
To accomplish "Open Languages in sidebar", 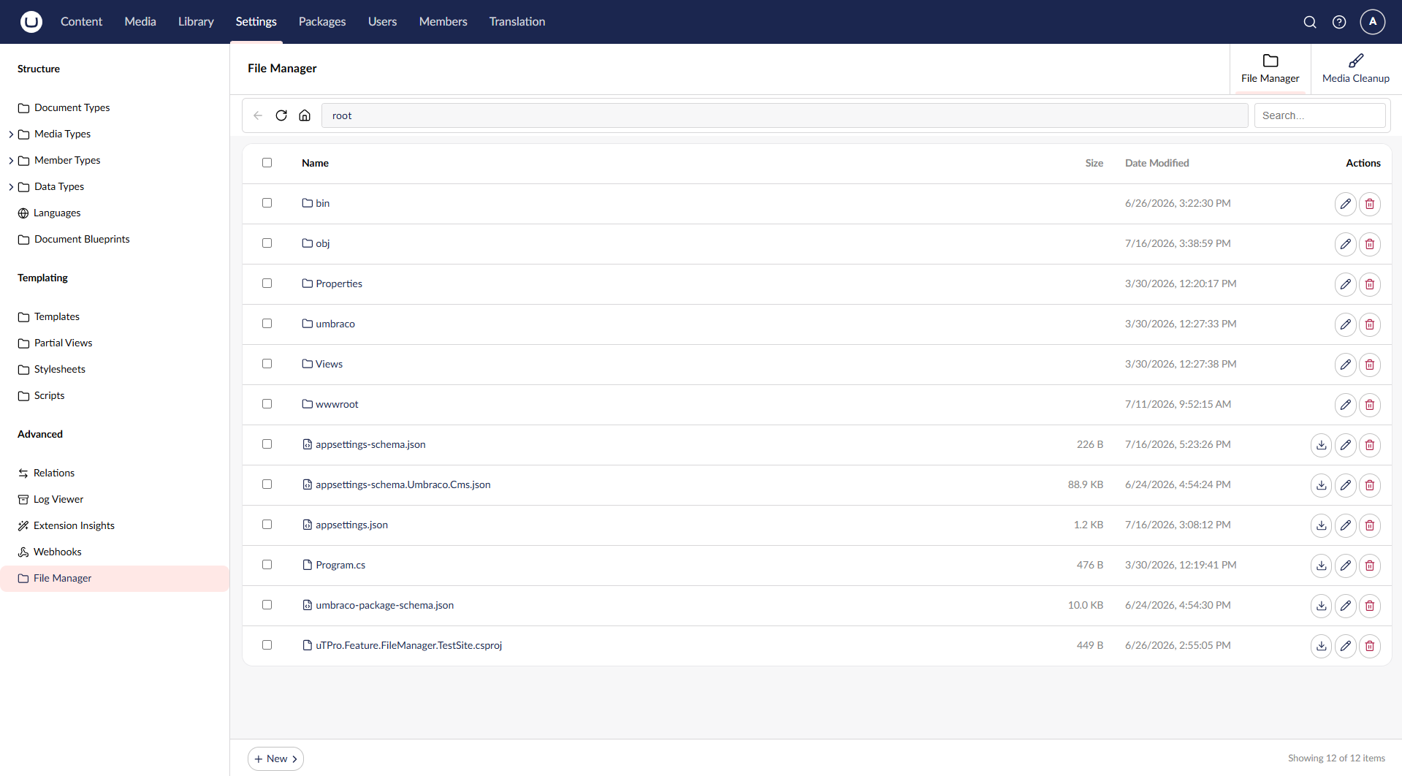I will (57, 213).
